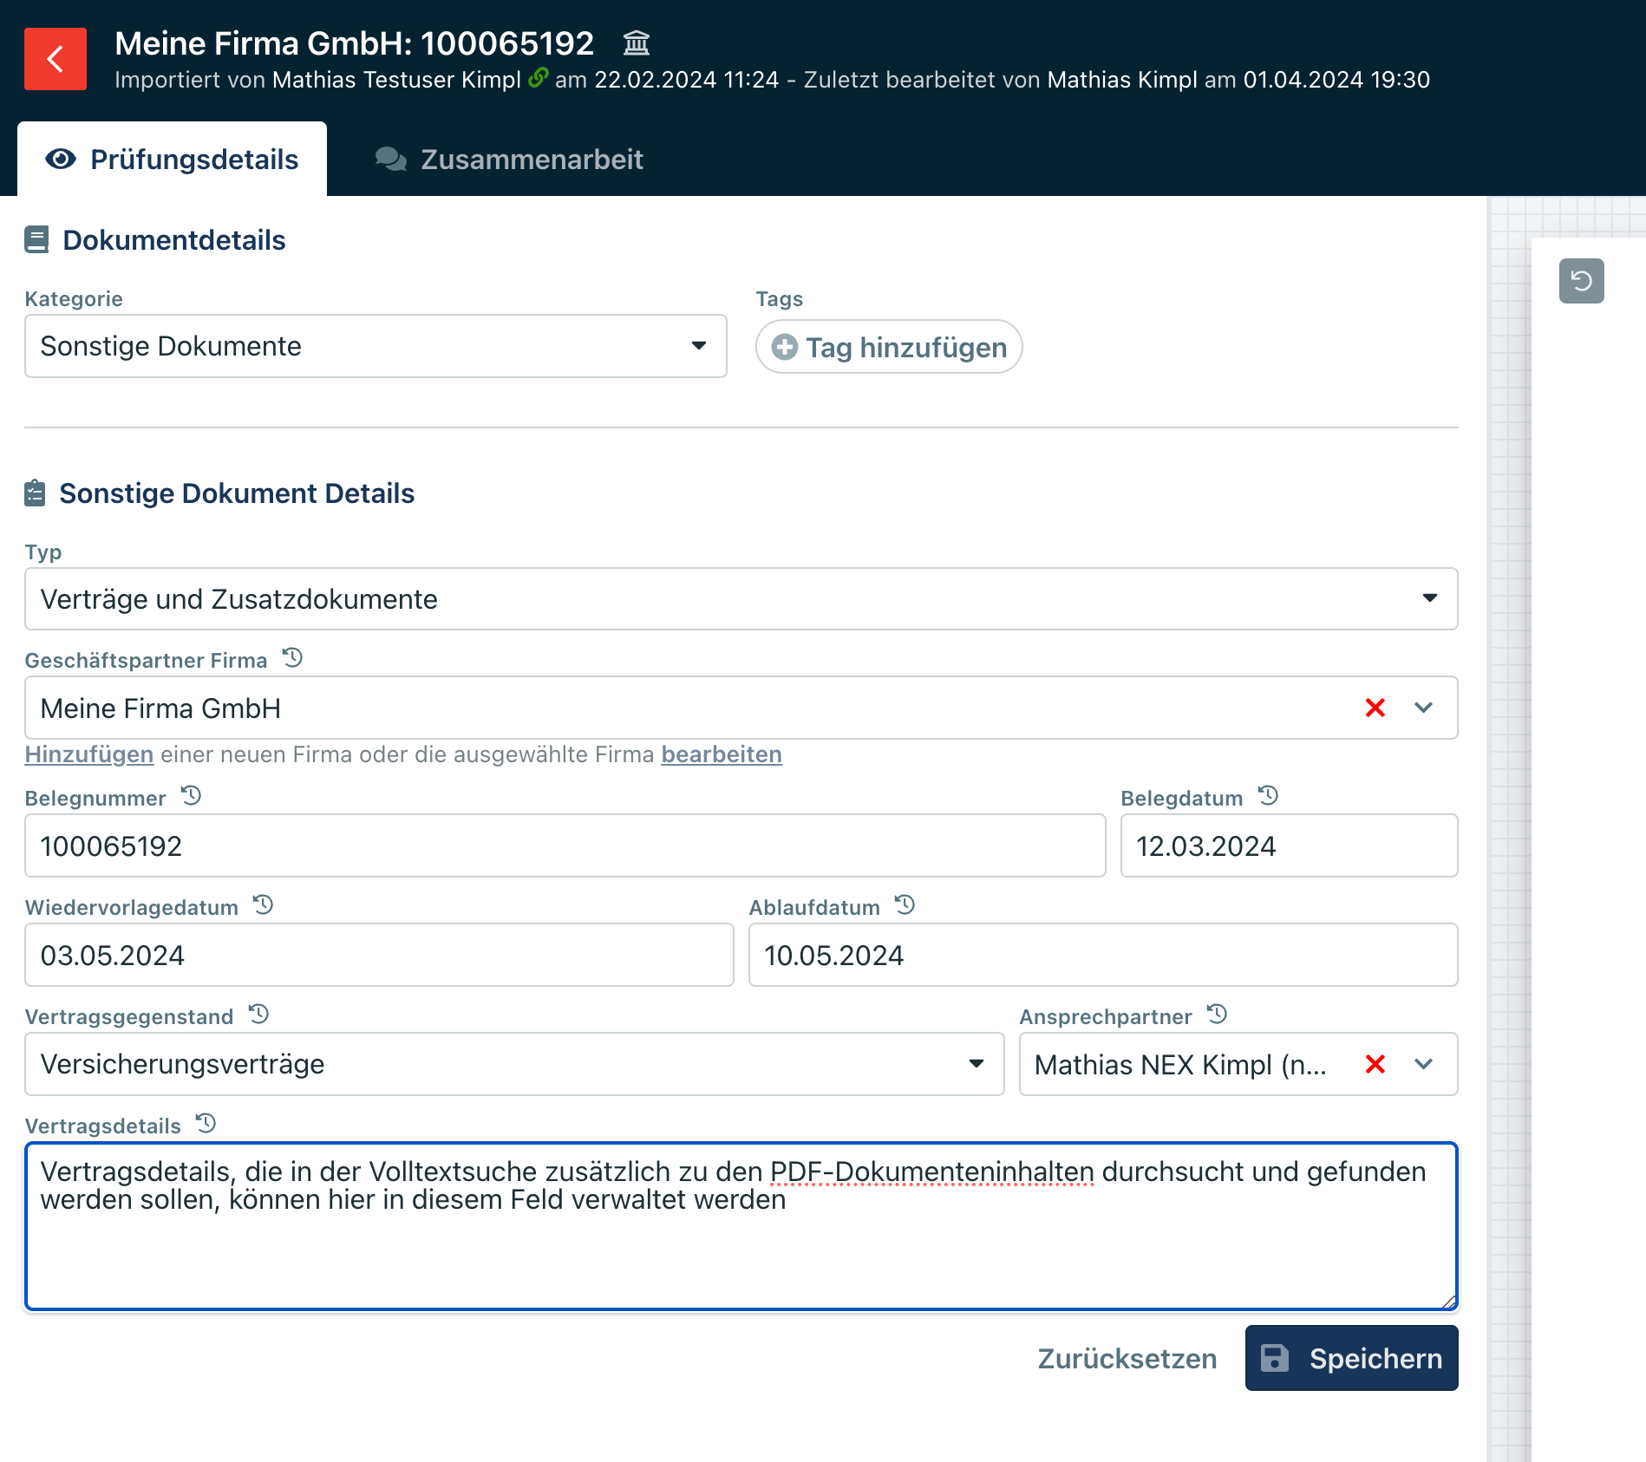1646x1462 pixels.
Task: Click the red back arrow button
Action: tap(56, 59)
